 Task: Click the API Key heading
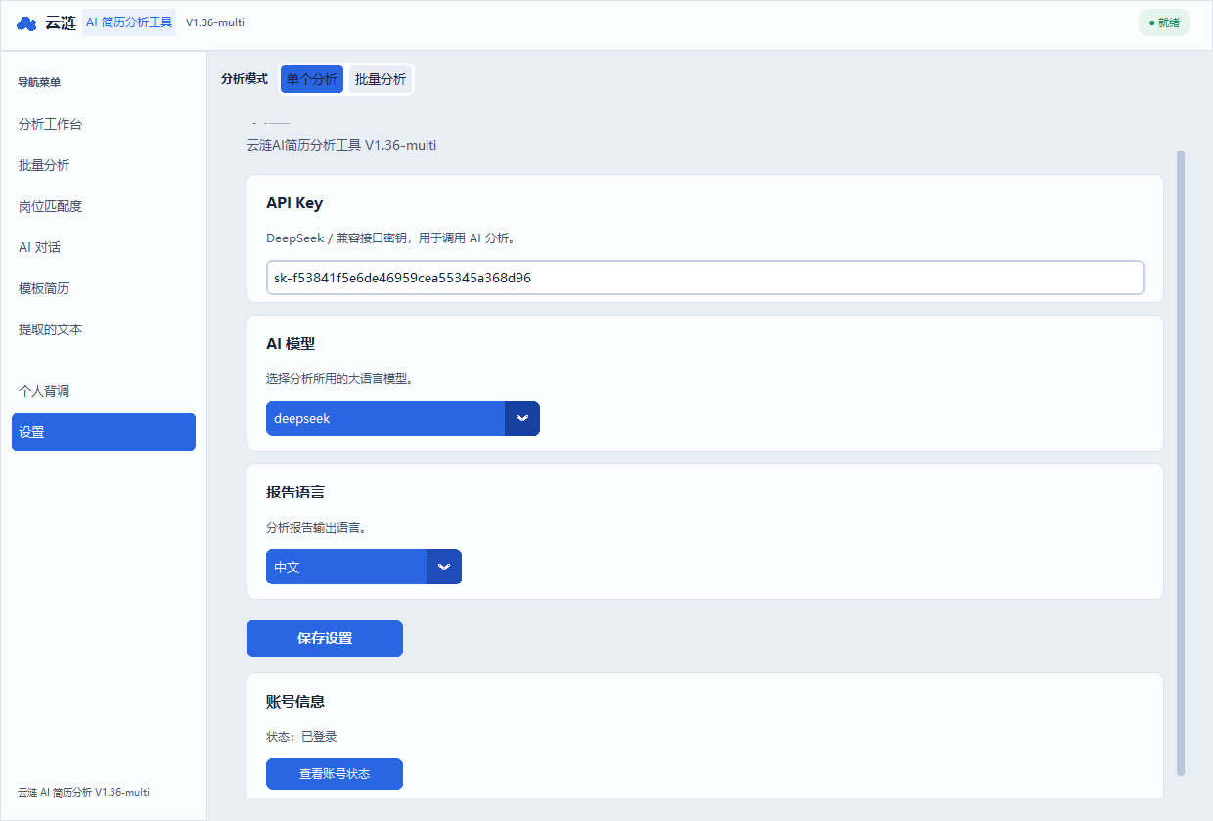click(294, 203)
